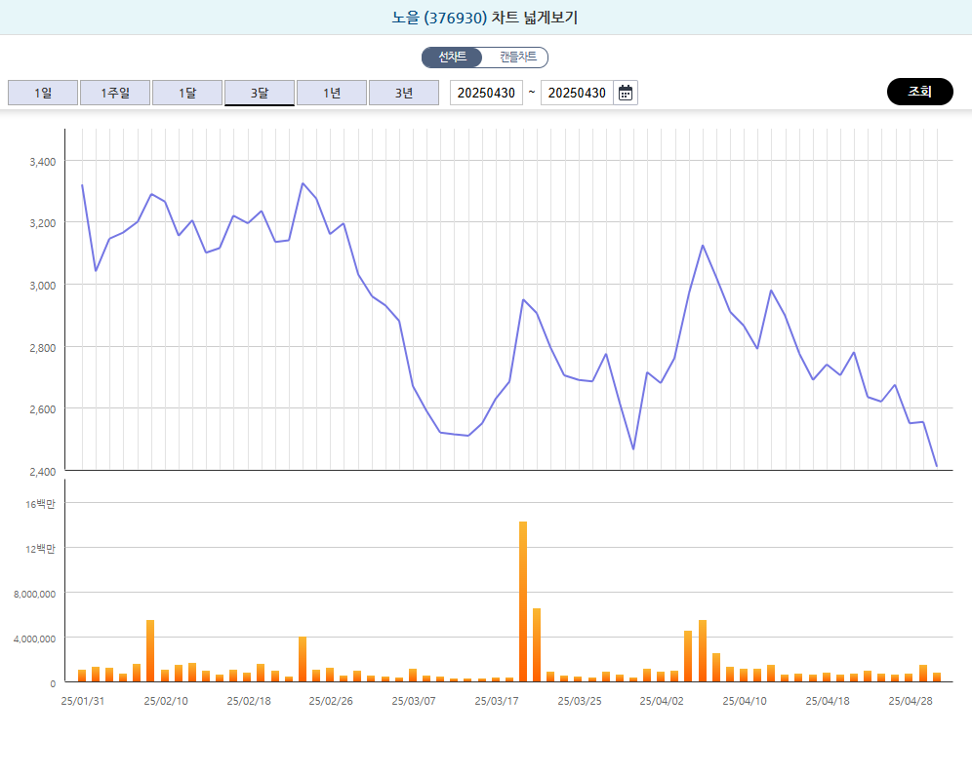
Task: Select the 1일 period tab
Action: [43, 93]
